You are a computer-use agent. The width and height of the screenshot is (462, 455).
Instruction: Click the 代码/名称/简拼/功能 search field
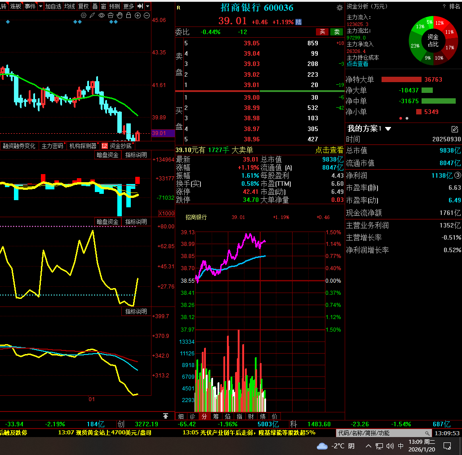[384, 433]
